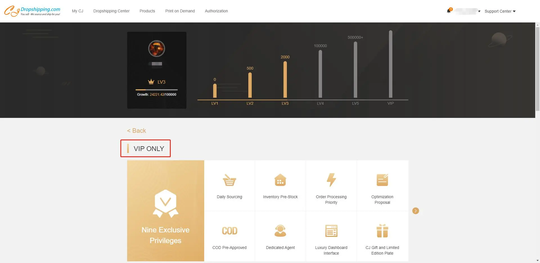
Task: Open the Optimization Proposal note icon
Action: 382,180
